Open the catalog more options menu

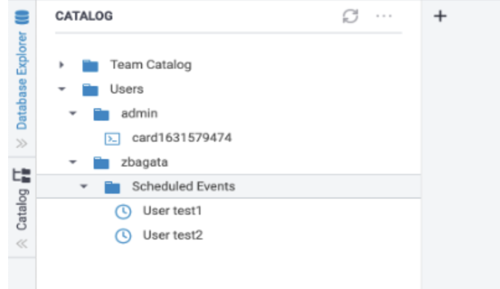(x=384, y=16)
